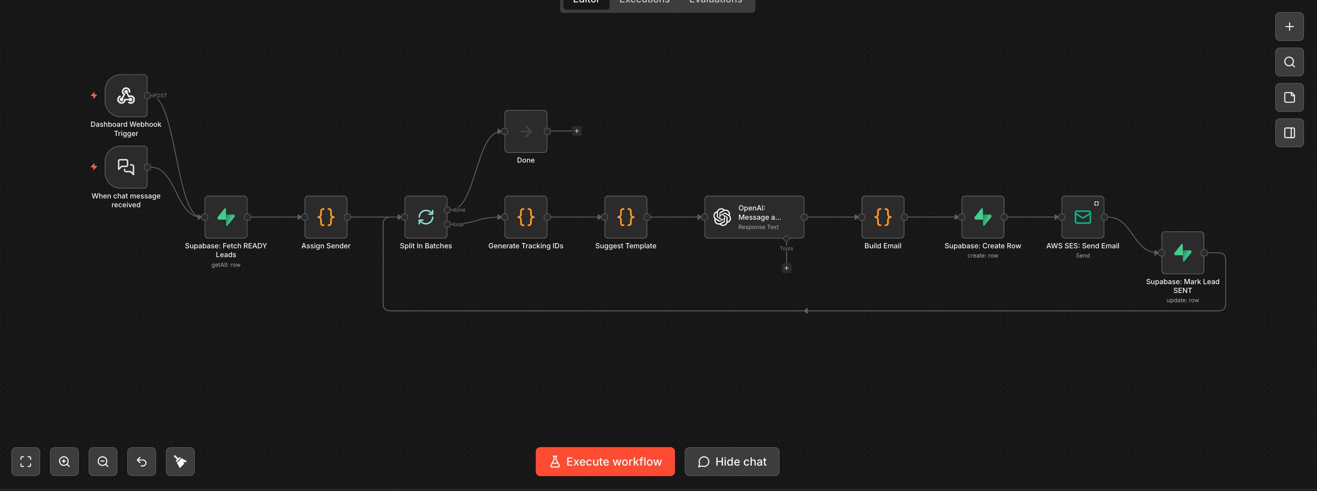The width and height of the screenshot is (1317, 491).
Task: Click the fit-to-view icon bottom left
Action: point(26,461)
